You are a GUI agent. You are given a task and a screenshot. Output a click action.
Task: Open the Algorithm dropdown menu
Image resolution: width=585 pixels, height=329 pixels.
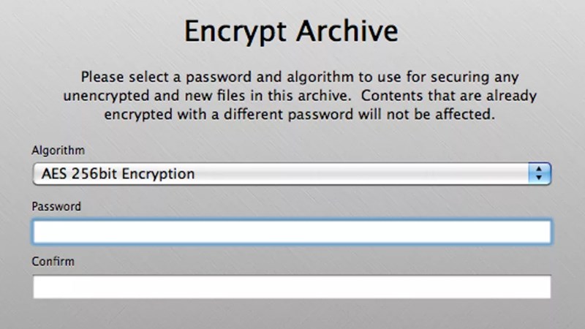point(291,174)
